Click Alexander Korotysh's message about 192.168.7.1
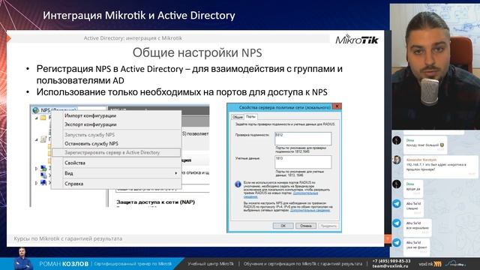 click(440, 166)
